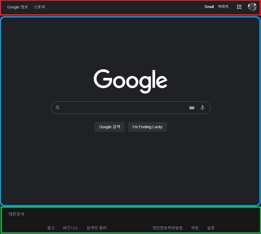This screenshot has height=234, width=261.
Task: Open the 이미지 link
Action: (x=223, y=7)
